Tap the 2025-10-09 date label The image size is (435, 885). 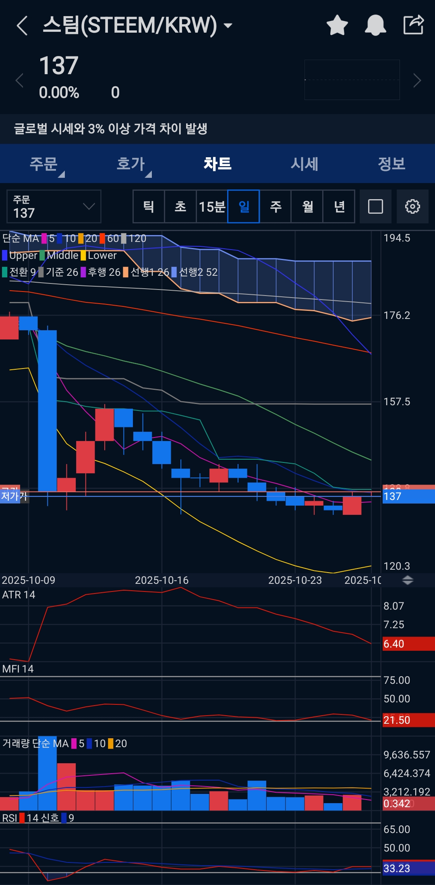(x=28, y=580)
